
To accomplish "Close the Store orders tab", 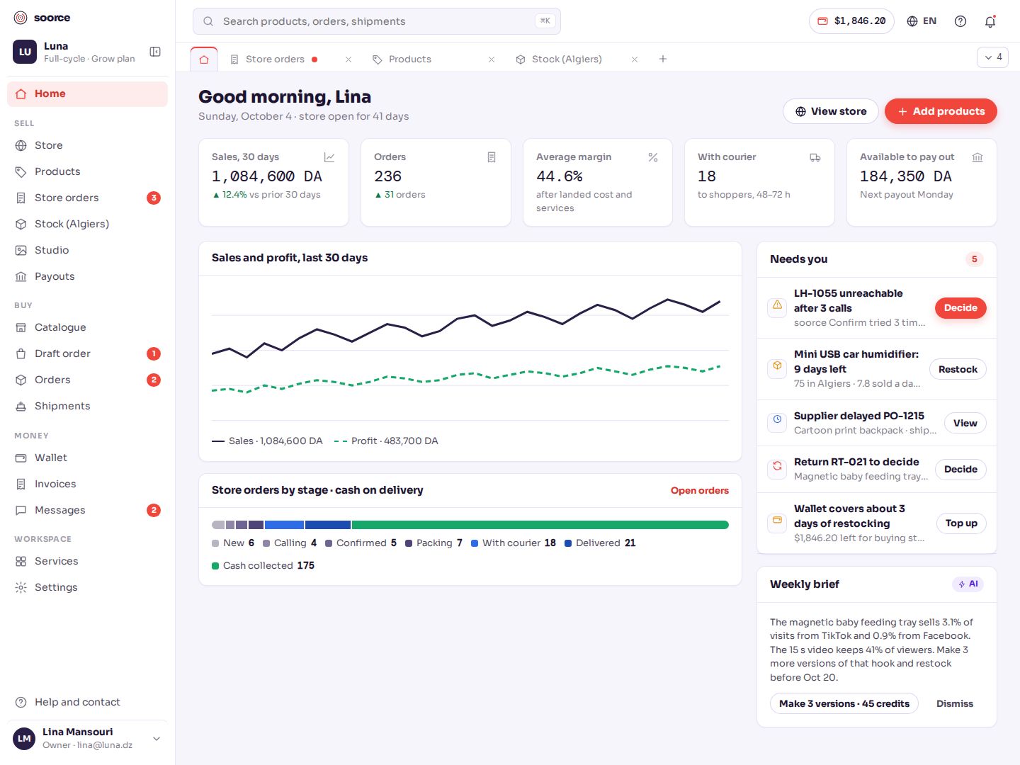I will 348,59.
